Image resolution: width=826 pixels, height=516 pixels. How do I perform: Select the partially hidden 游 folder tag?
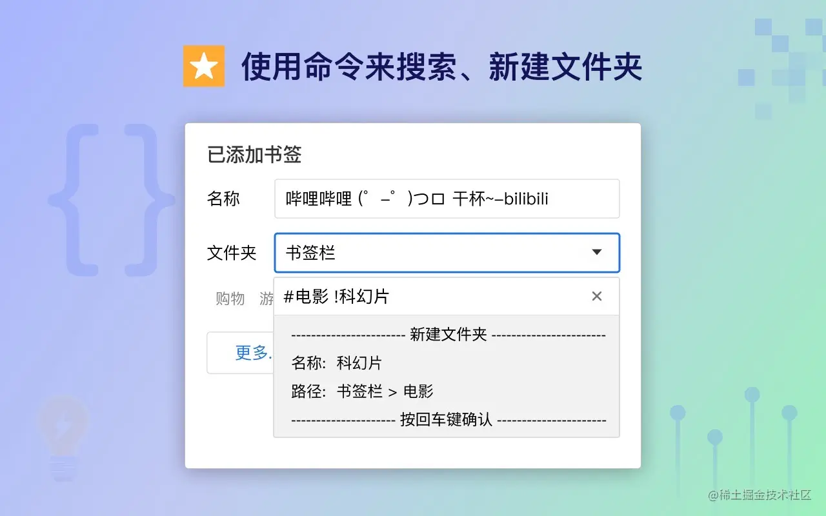[x=266, y=298]
